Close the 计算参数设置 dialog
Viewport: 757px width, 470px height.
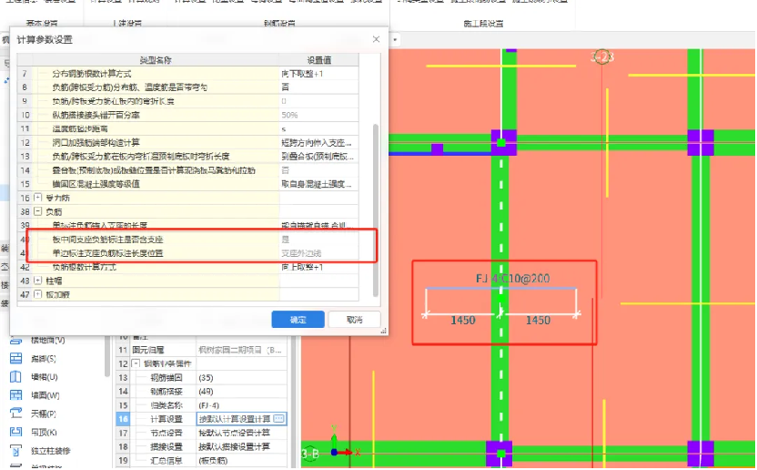click(x=376, y=39)
